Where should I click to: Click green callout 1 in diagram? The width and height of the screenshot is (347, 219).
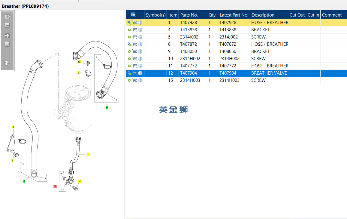(x=24, y=181)
